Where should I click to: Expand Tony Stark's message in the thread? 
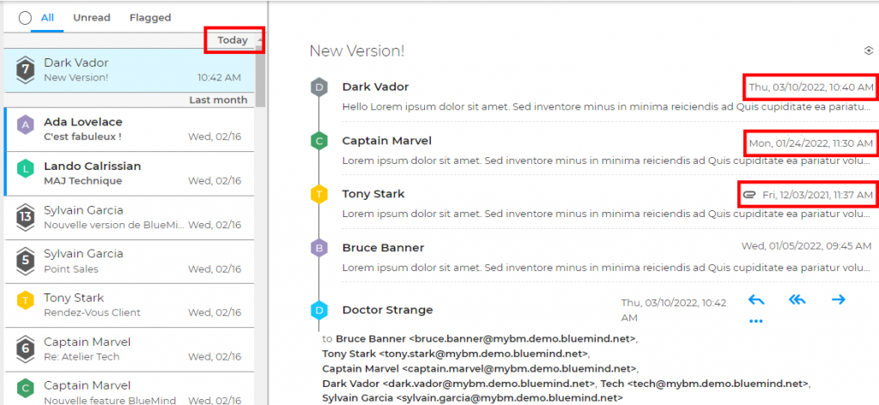tap(608, 204)
